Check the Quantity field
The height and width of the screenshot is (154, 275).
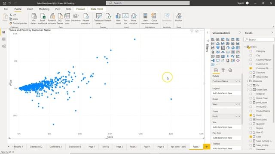[x=251, y=124]
